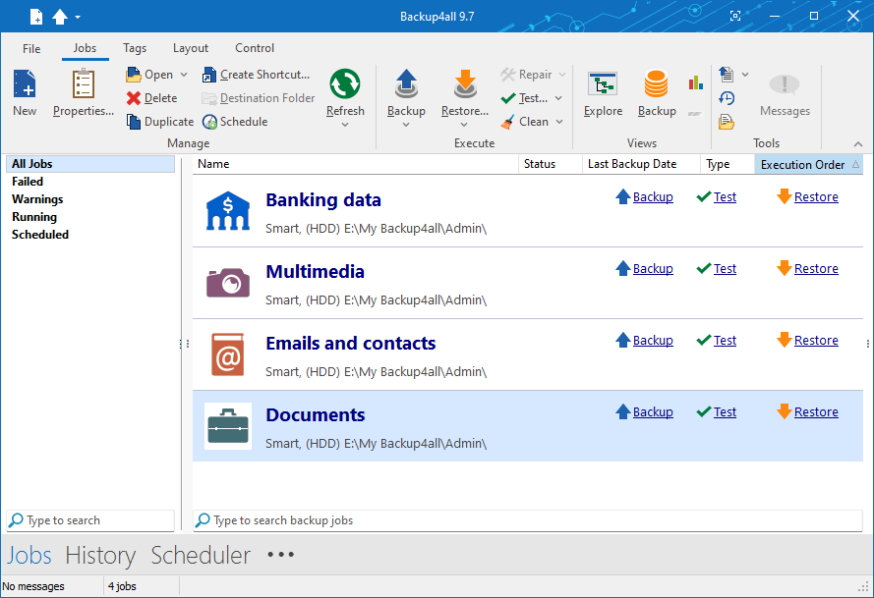Screen dimensions: 874x598
Task: Delete the selected job with the red X
Action: click(151, 98)
